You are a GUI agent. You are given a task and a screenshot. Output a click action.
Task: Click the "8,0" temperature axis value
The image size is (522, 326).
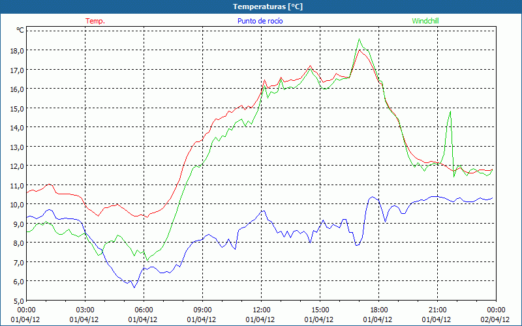pyautogui.click(x=19, y=243)
